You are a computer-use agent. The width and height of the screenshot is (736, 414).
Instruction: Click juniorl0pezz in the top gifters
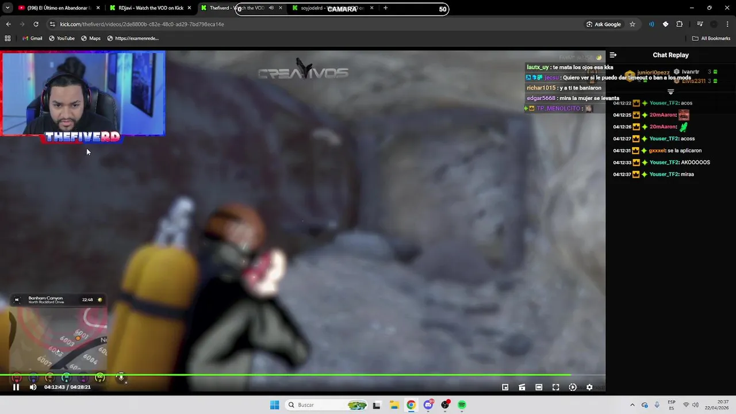click(x=653, y=73)
